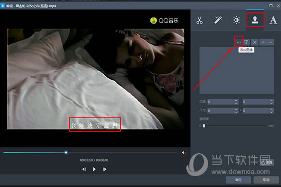This screenshot has width=281, height=187.
Task: Click the first size field stepper arrows
Action: (236, 111)
